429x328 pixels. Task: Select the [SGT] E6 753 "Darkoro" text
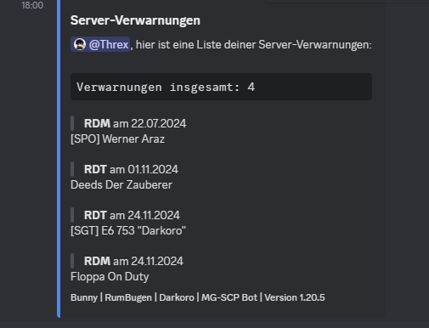(128, 231)
